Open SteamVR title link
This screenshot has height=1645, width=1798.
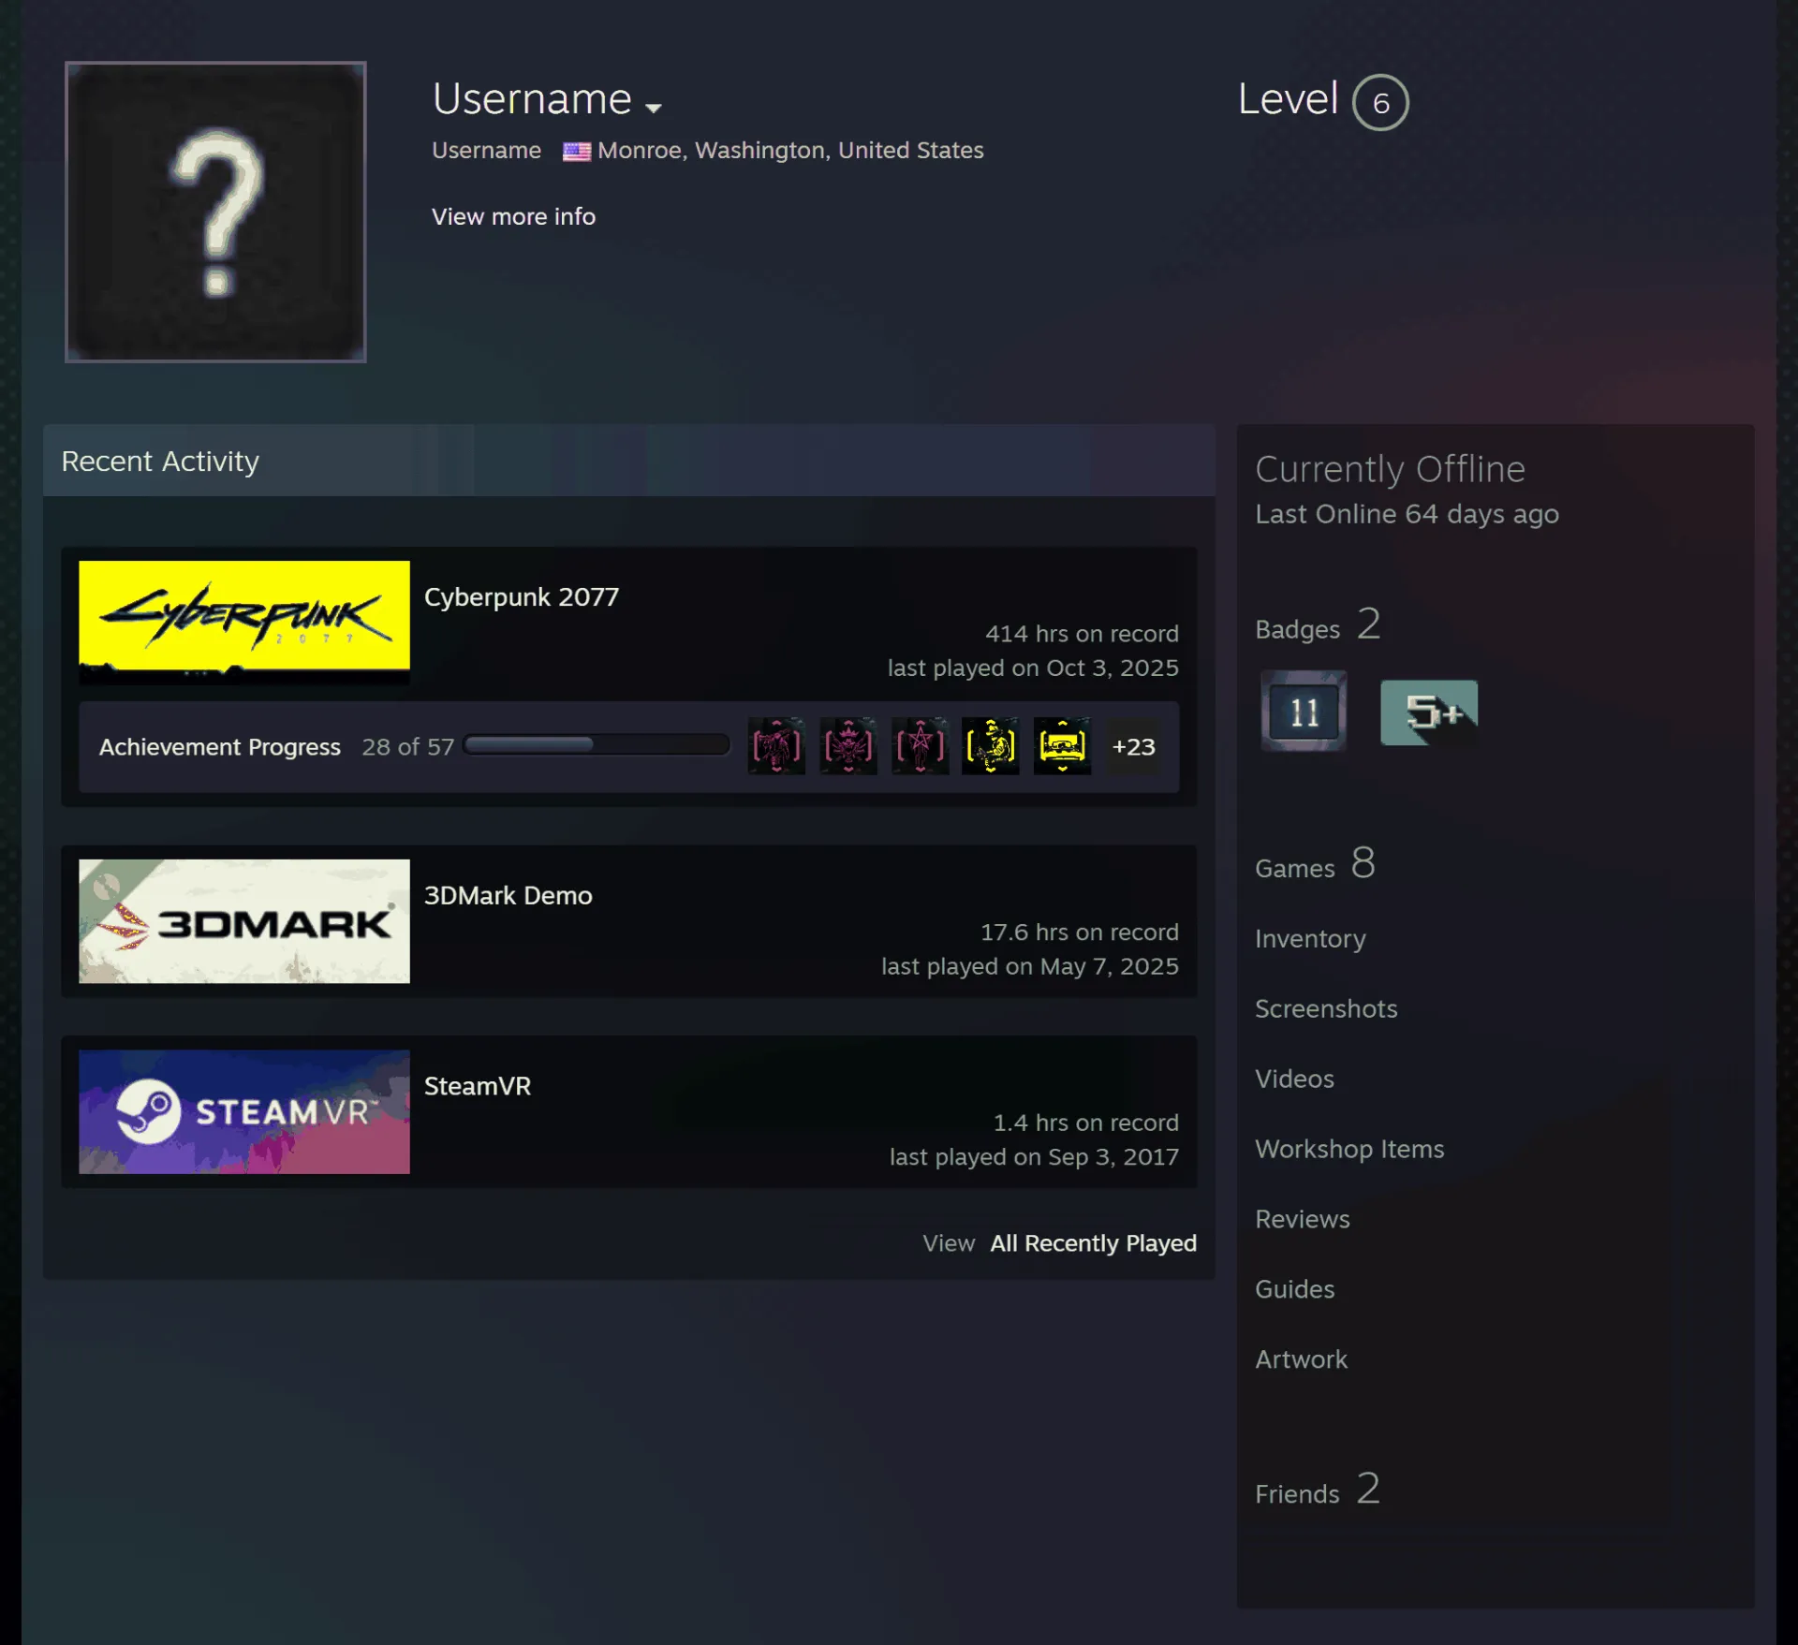click(478, 1086)
